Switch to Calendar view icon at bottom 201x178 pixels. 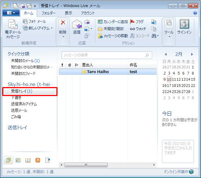coord(18,160)
